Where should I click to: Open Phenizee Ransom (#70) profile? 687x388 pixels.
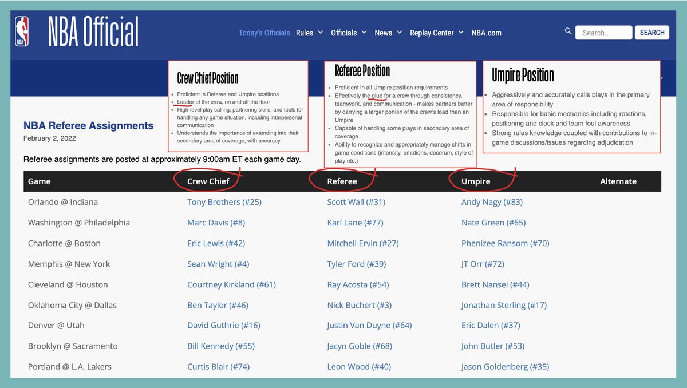tap(505, 243)
